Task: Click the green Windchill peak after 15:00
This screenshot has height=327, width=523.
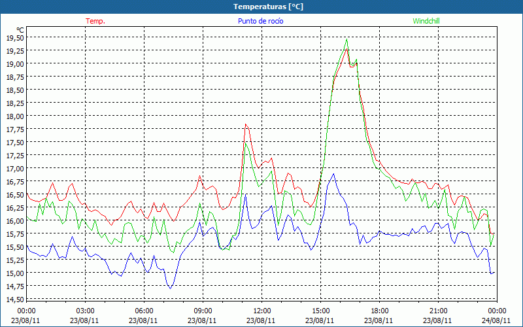Action: pos(347,39)
